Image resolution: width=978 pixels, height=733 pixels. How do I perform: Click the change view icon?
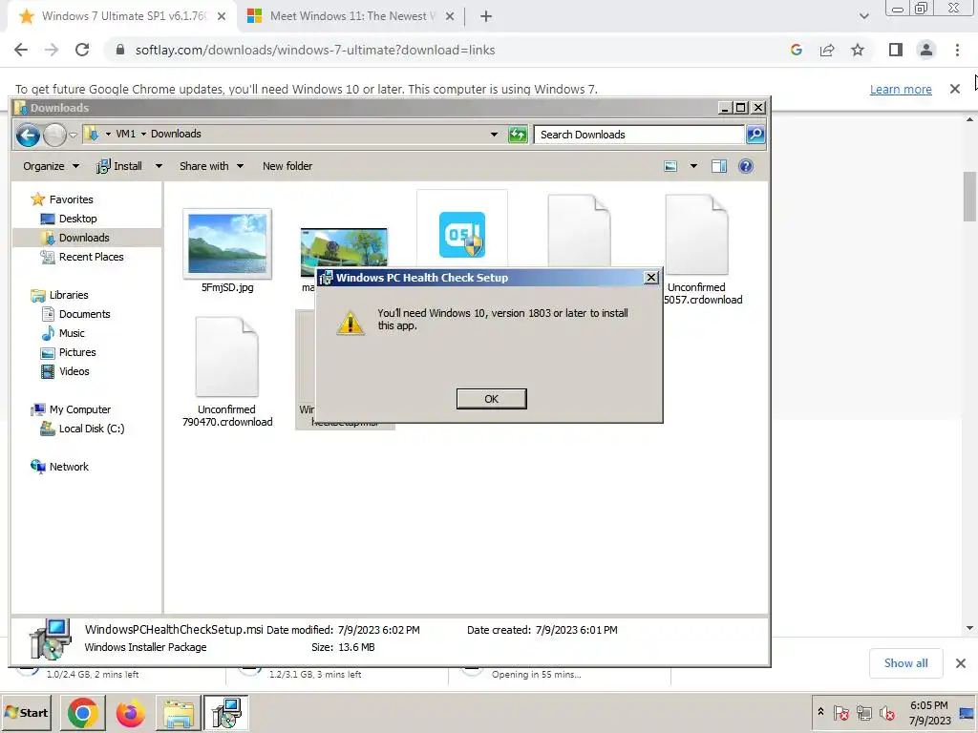pyautogui.click(x=670, y=166)
